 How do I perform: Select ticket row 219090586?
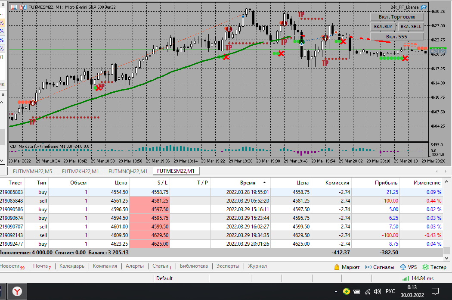coord(221,209)
